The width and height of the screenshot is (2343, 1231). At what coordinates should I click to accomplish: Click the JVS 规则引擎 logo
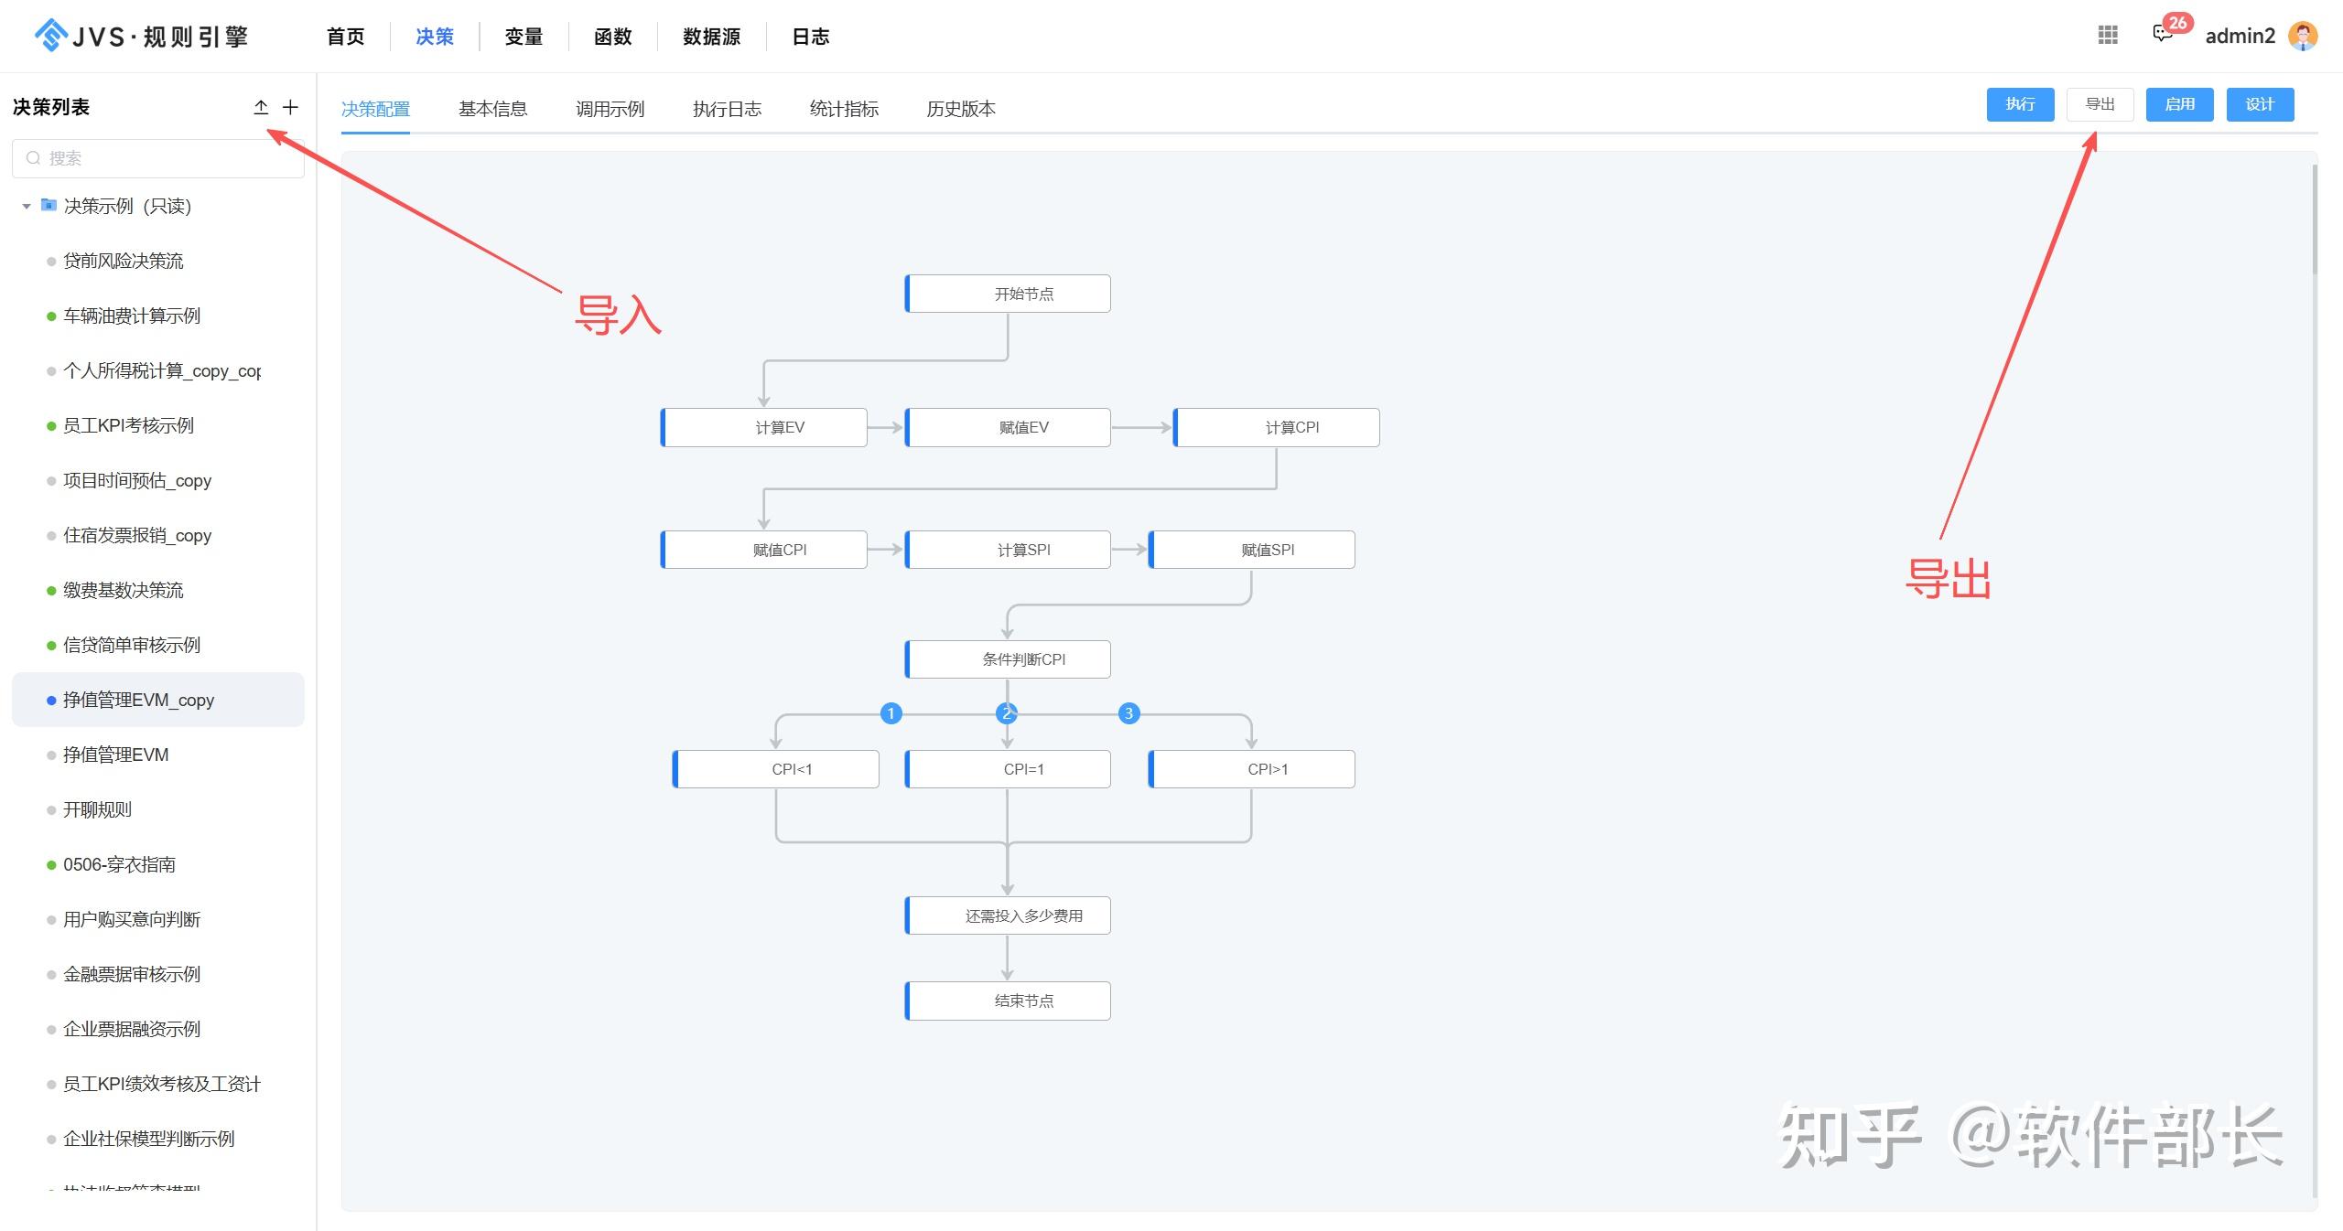(x=142, y=36)
